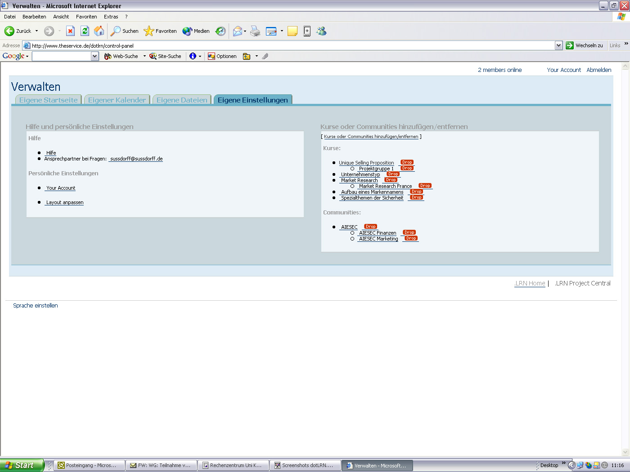Click the yellow notes icon on the toolbar
Image resolution: width=630 pixels, height=472 pixels.
pos(292,31)
